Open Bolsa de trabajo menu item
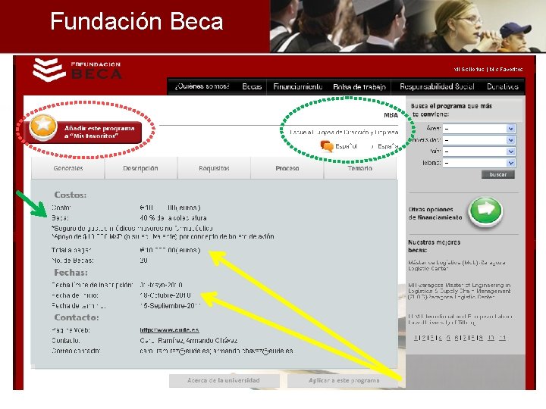 359,87
